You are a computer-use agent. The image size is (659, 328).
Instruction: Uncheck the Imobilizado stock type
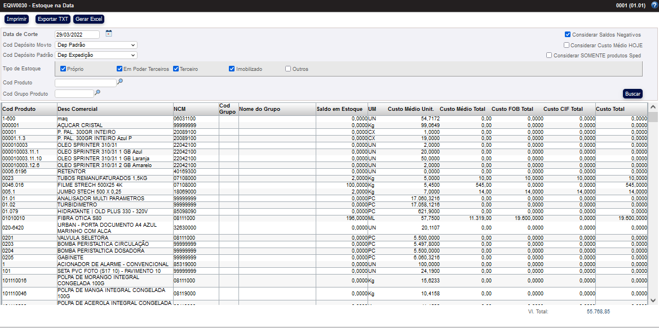(232, 69)
